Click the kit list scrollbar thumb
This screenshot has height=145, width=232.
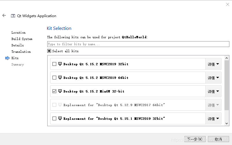226,85
